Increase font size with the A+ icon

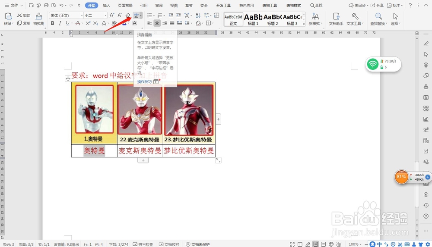point(111,16)
